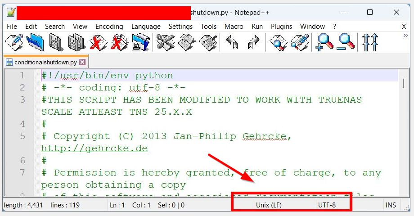414x216 pixels.
Task: Click the Redo arrow icon
Action: 254,43
